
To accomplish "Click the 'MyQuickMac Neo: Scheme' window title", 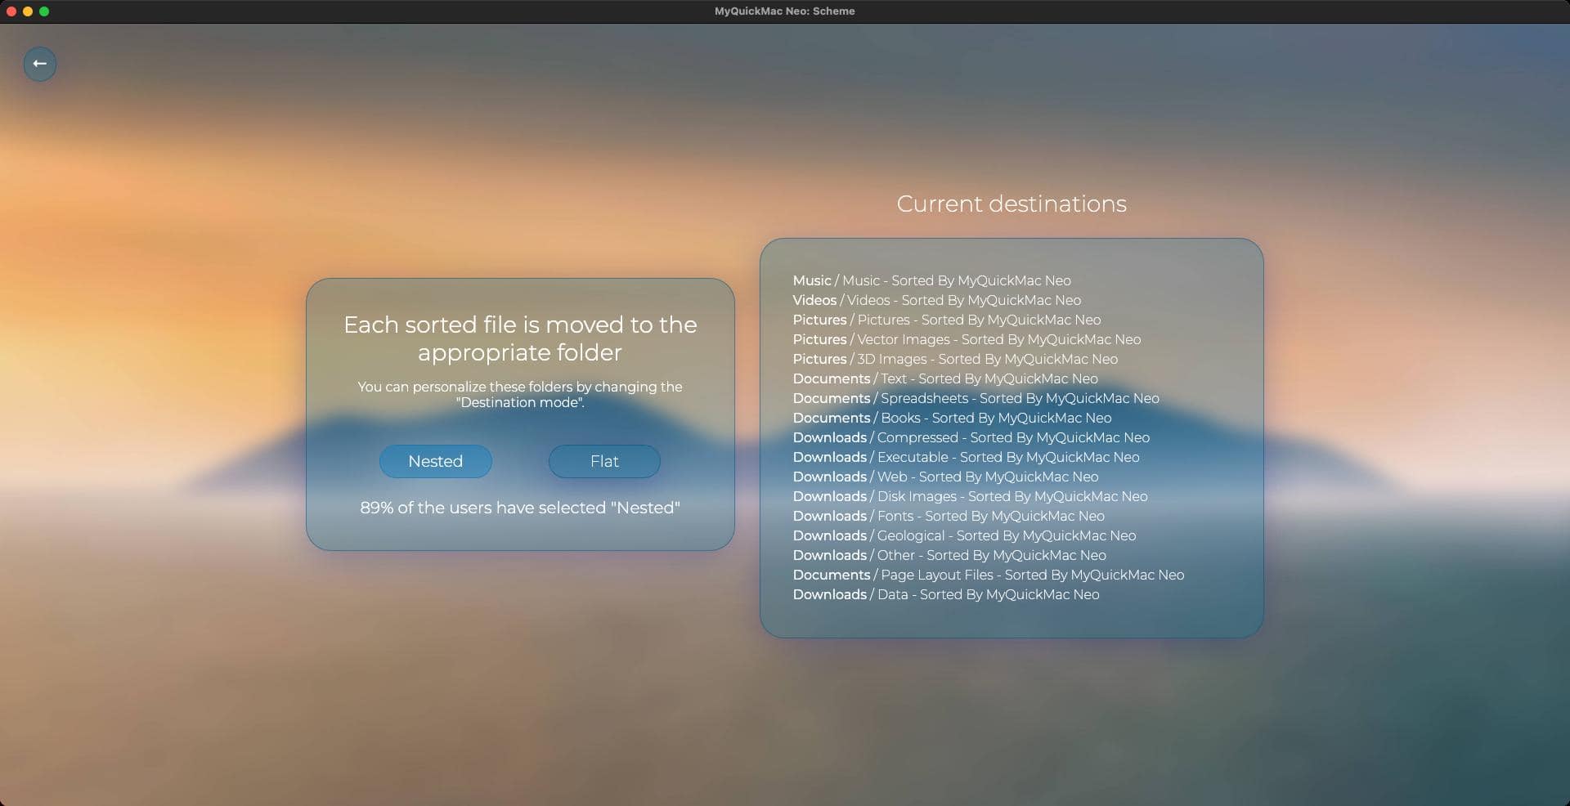I will point(785,11).
